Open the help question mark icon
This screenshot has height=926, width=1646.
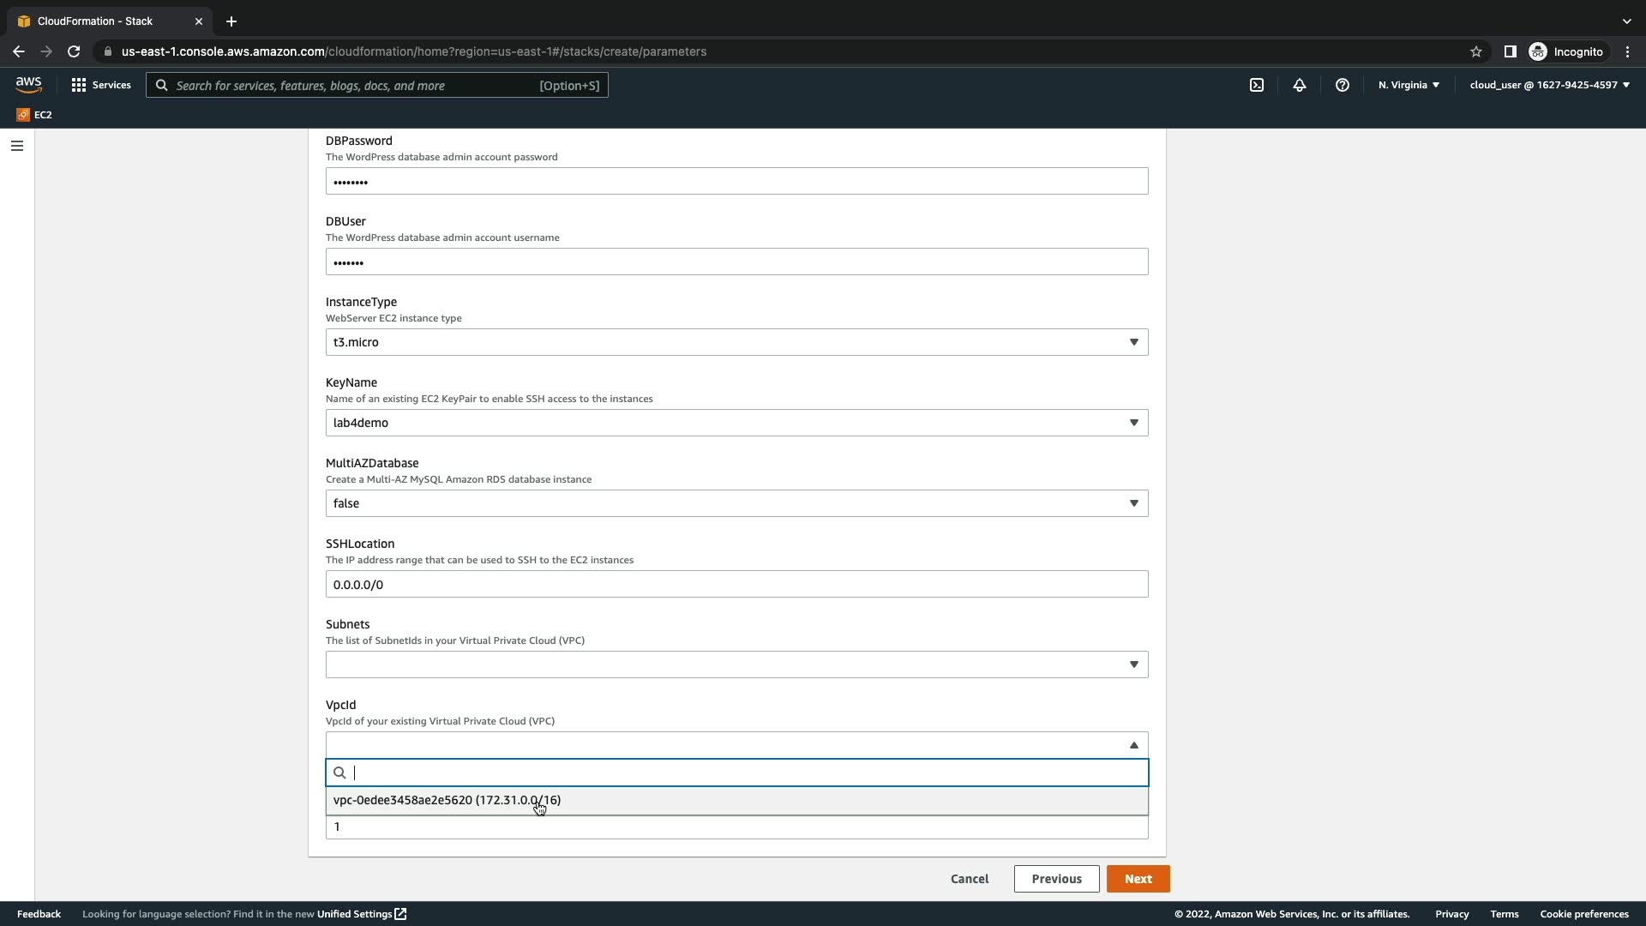(1343, 85)
